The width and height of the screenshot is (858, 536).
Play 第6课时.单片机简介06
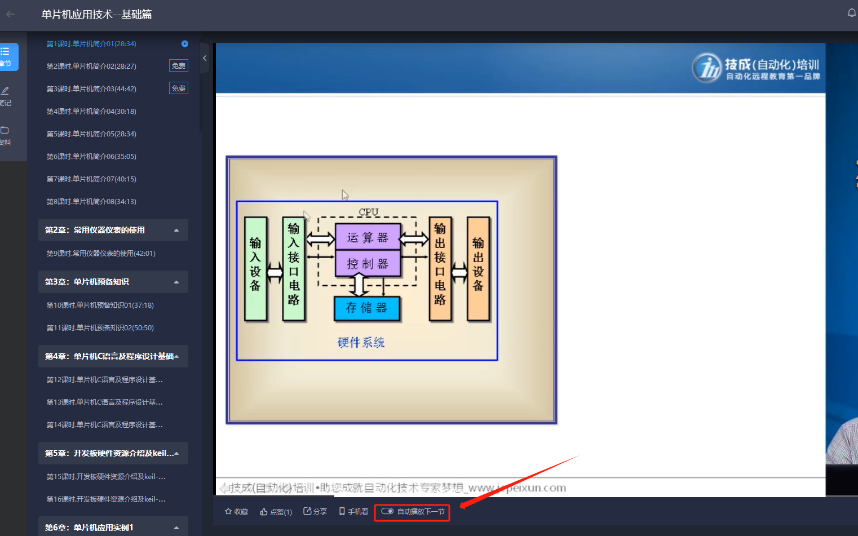click(91, 157)
